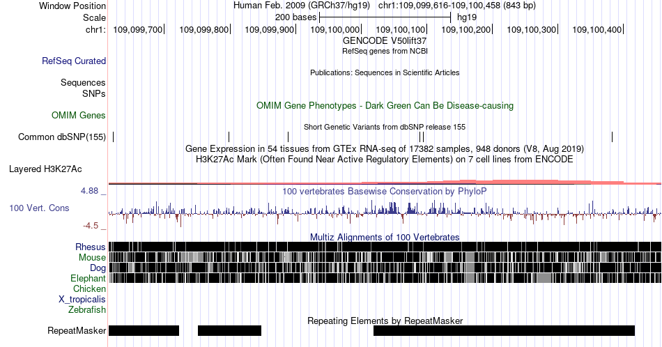Click the GENCODE V50lift37 track title
662x347 pixels.
click(x=385, y=41)
